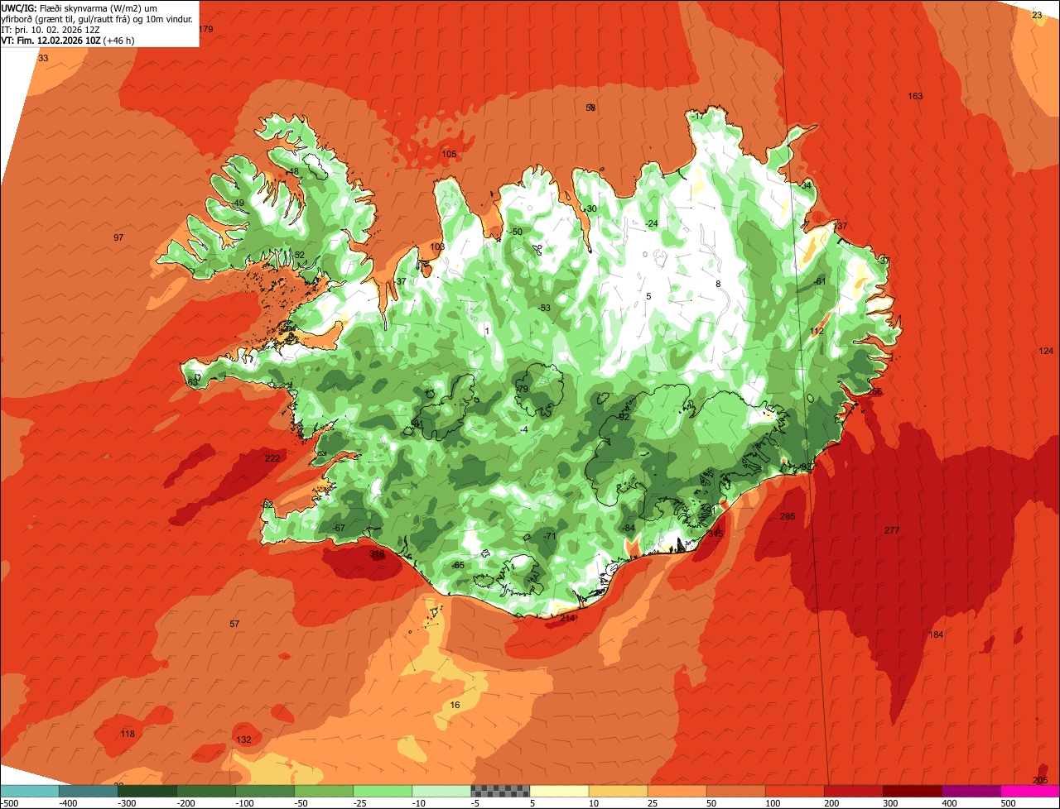1060x809 pixels.
Task: Click the -500 legend scale label
Action: coord(11,803)
